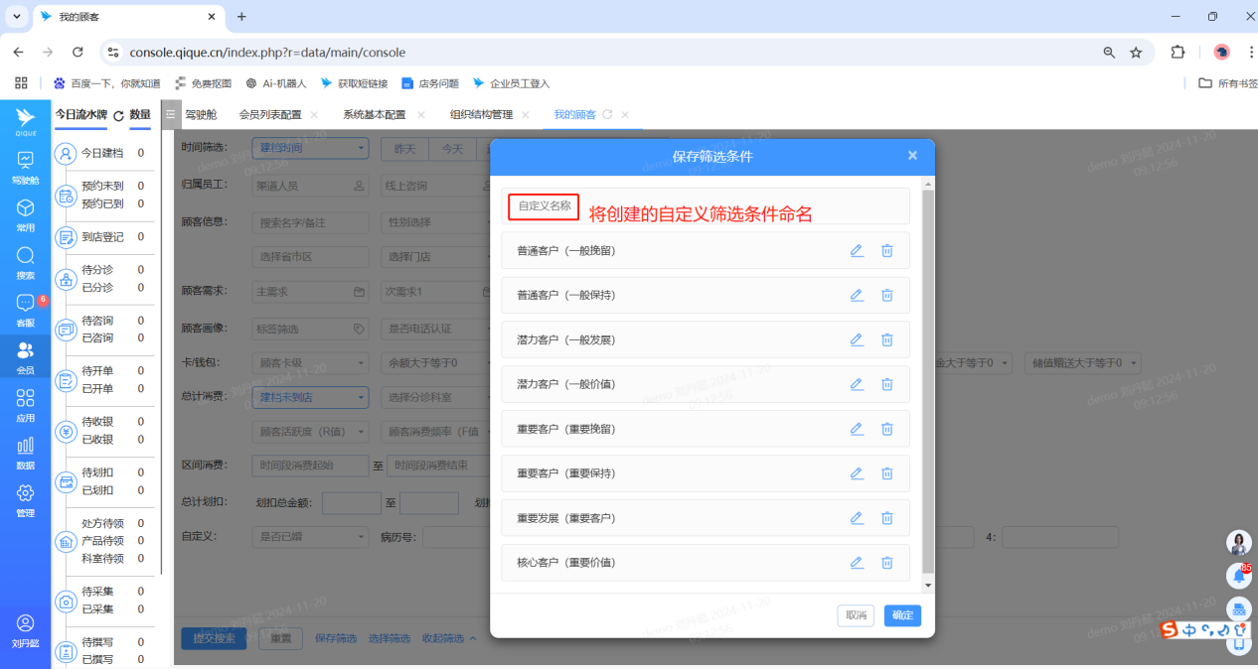Expand the 顾客卡级 dropdown

(310, 363)
